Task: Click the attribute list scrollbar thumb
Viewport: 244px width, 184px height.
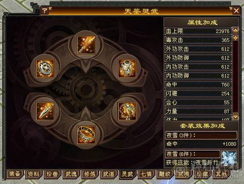Action: tap(236, 38)
